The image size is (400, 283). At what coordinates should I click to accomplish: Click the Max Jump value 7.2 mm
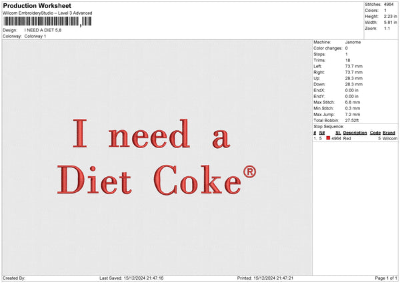pyautogui.click(x=353, y=114)
